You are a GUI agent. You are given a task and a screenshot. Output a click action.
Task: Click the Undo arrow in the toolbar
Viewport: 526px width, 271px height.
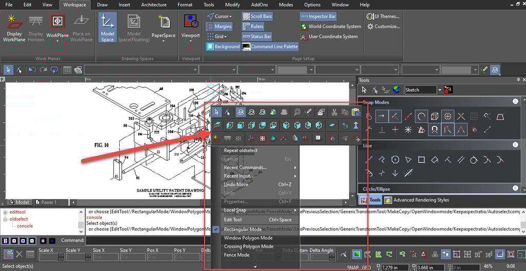(32, 69)
